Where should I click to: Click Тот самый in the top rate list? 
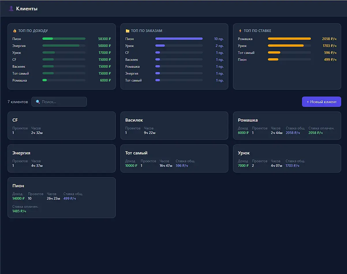pos(246,53)
